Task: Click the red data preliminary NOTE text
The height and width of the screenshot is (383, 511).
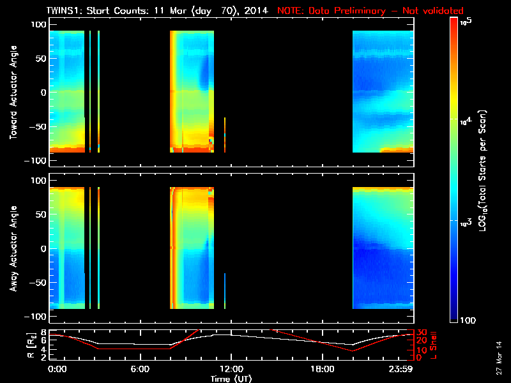Action: tap(370, 11)
